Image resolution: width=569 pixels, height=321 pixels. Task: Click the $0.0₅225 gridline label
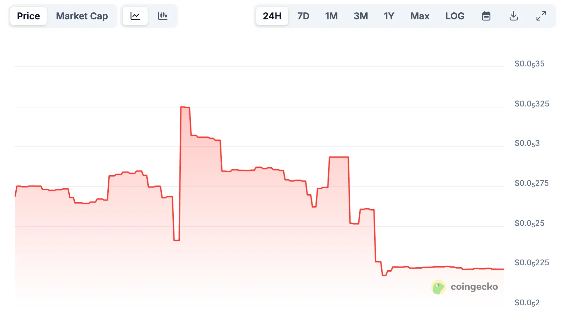coord(531,263)
